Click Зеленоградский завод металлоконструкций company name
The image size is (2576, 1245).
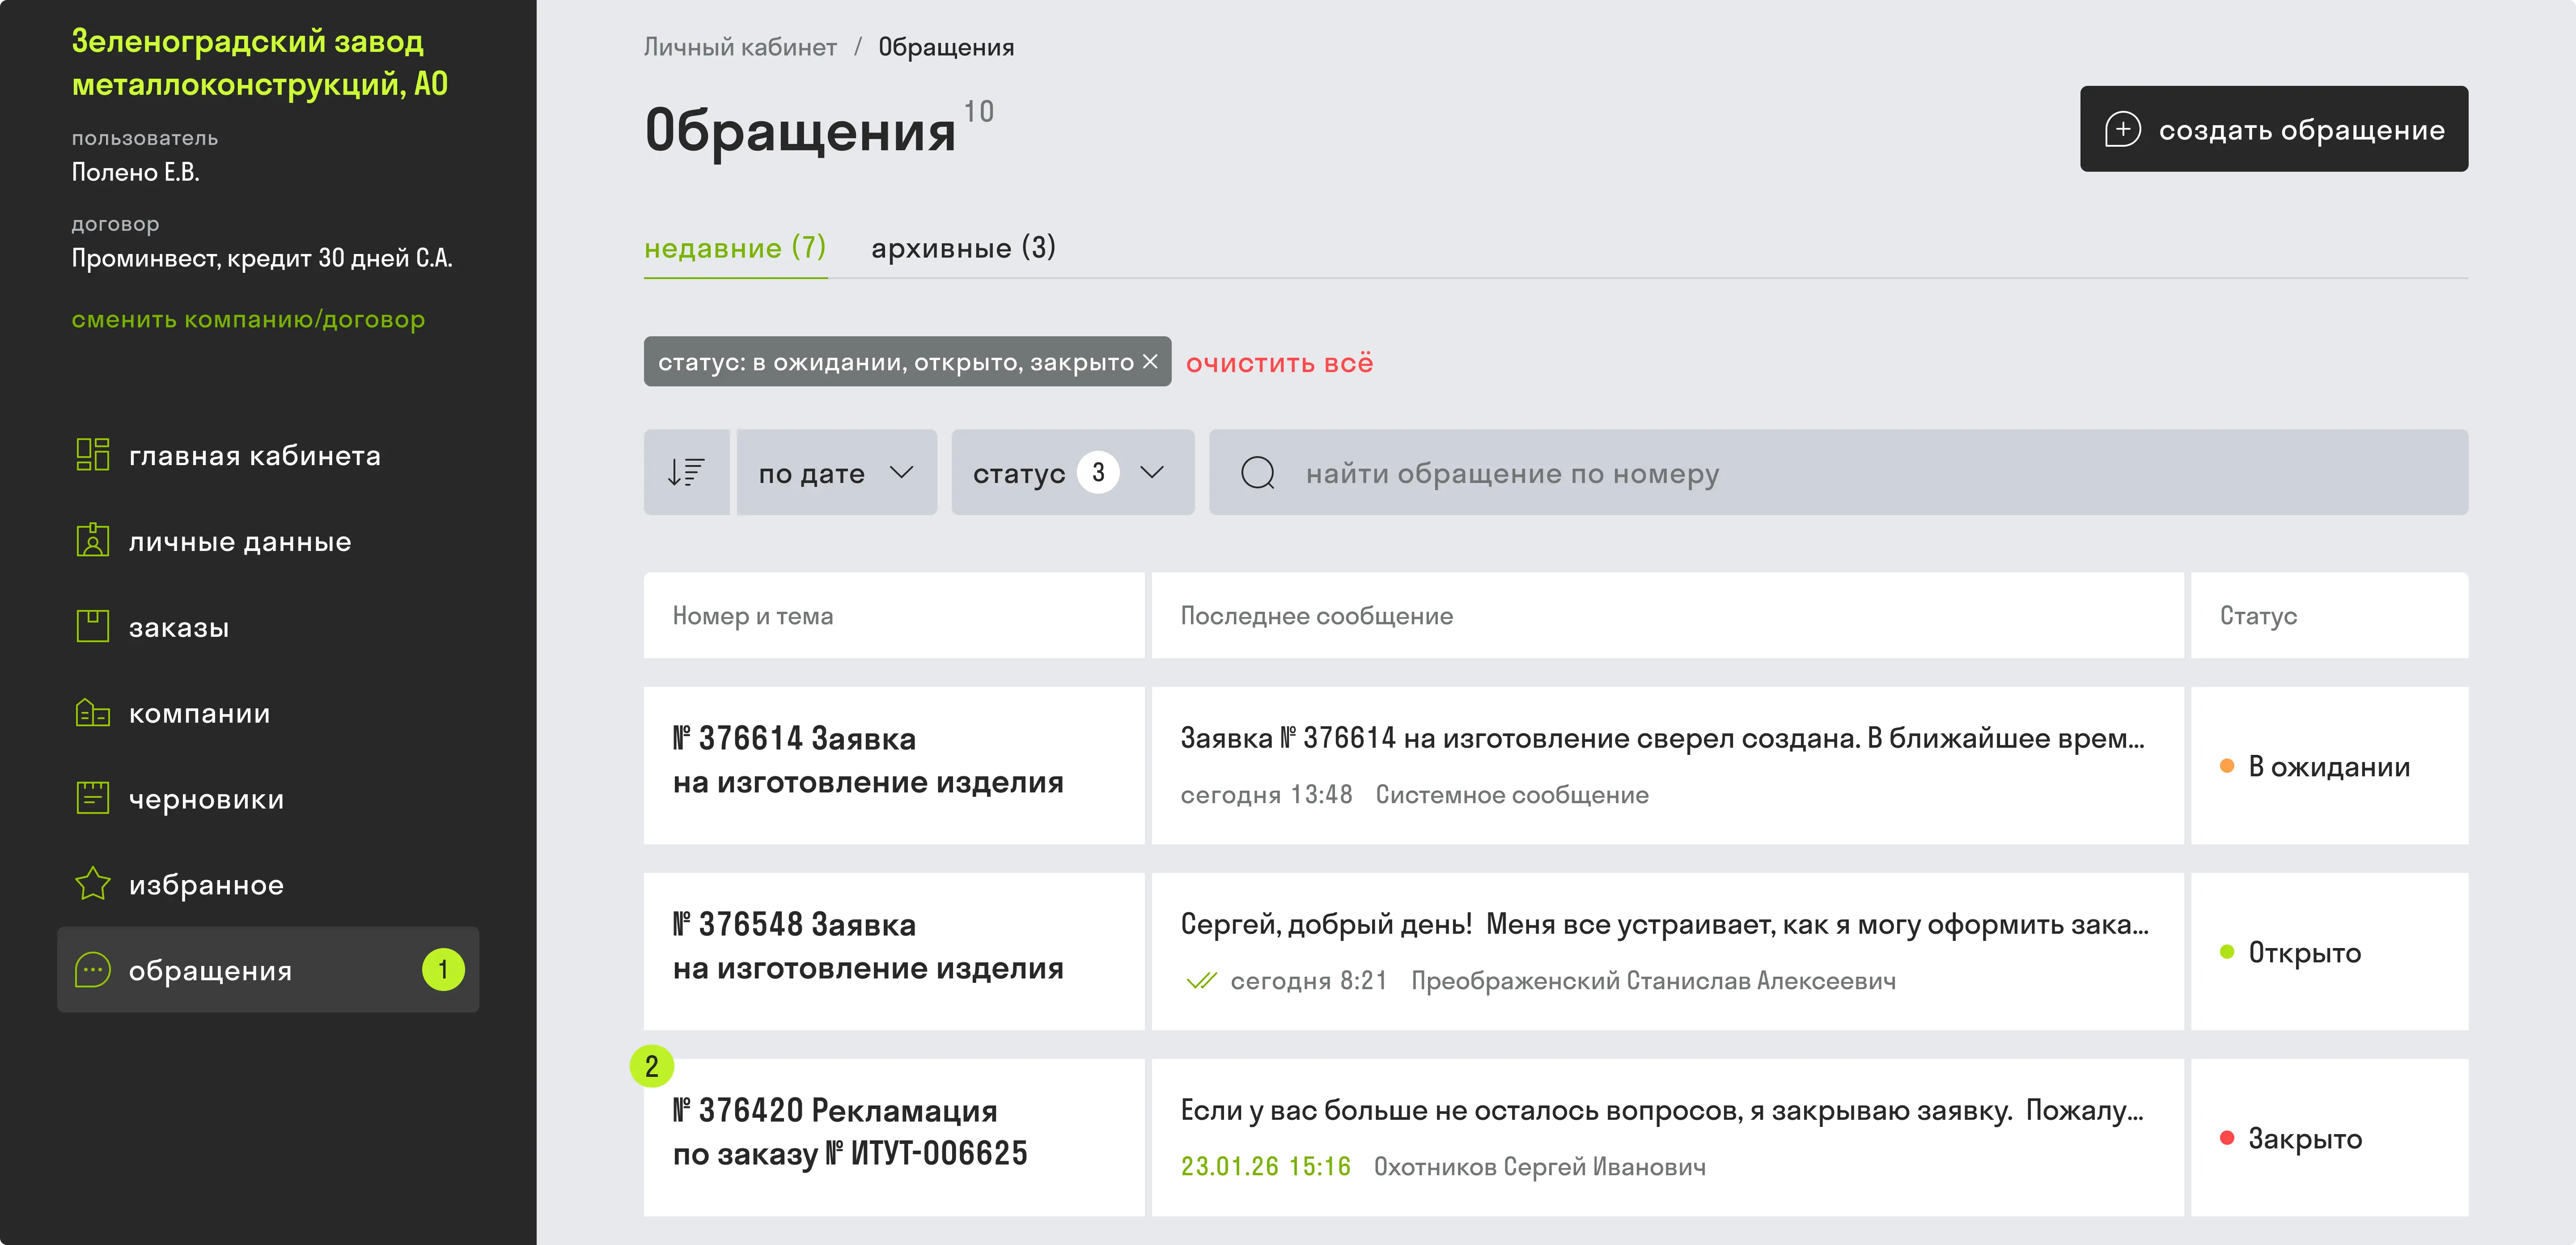tap(260, 62)
